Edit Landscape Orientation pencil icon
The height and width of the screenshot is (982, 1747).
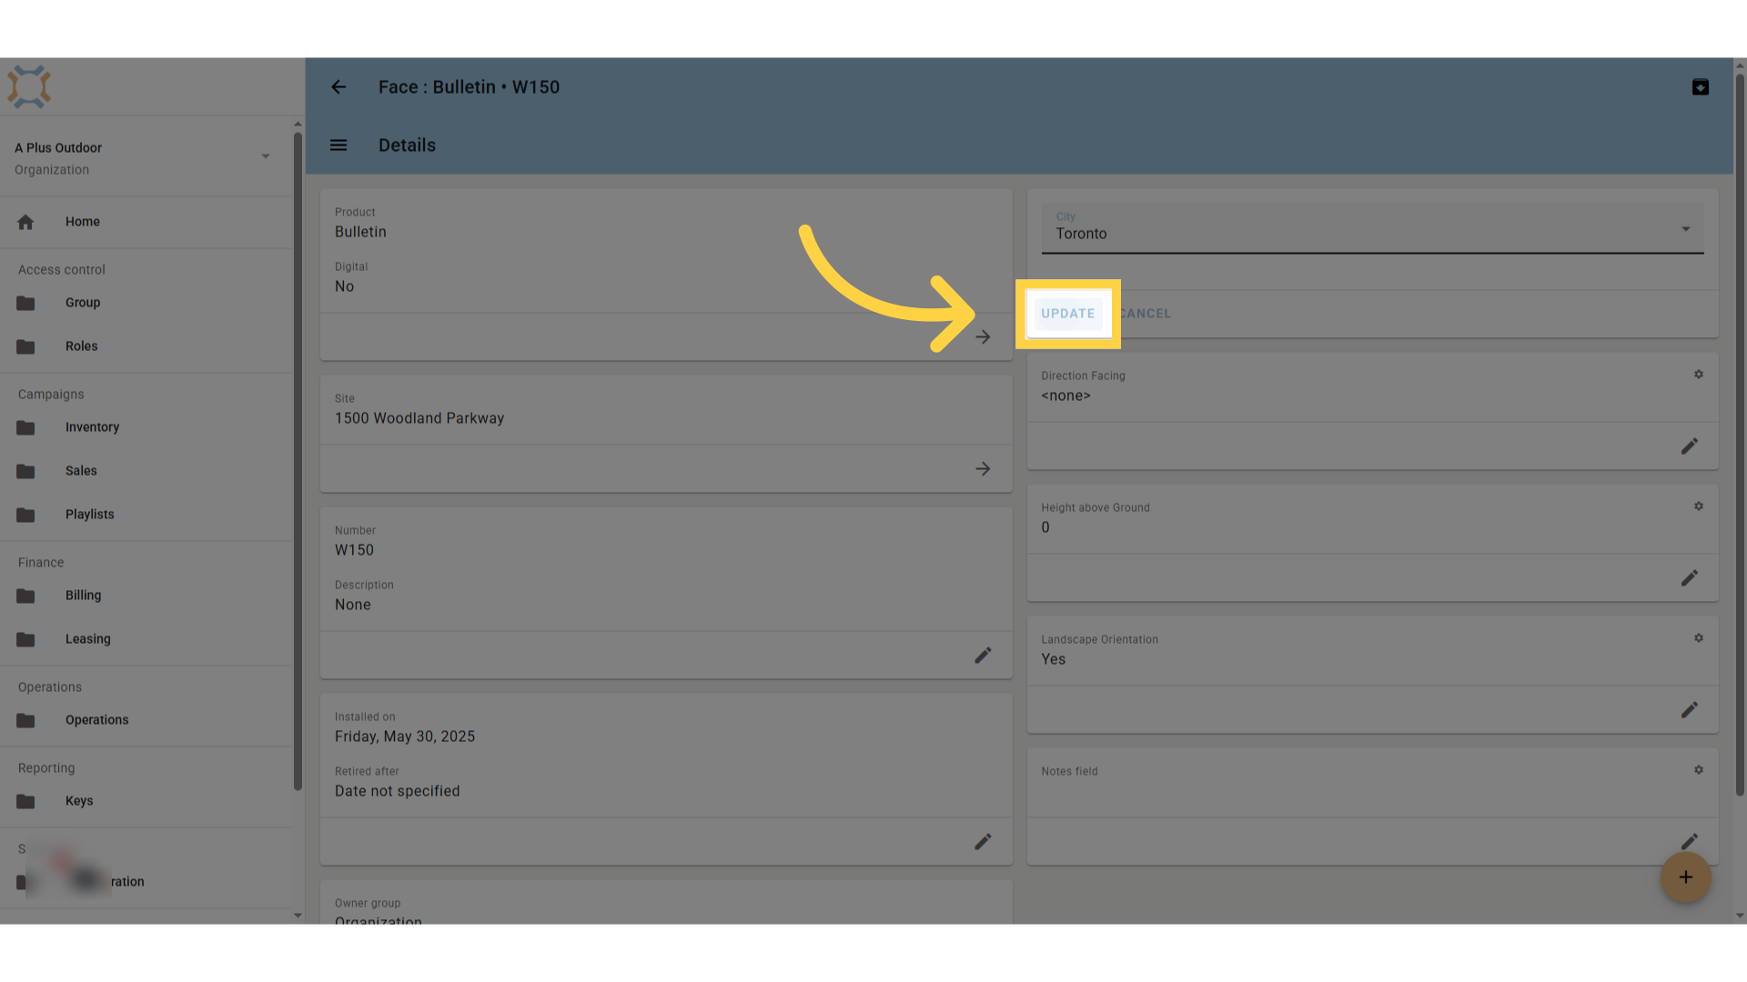click(1690, 710)
